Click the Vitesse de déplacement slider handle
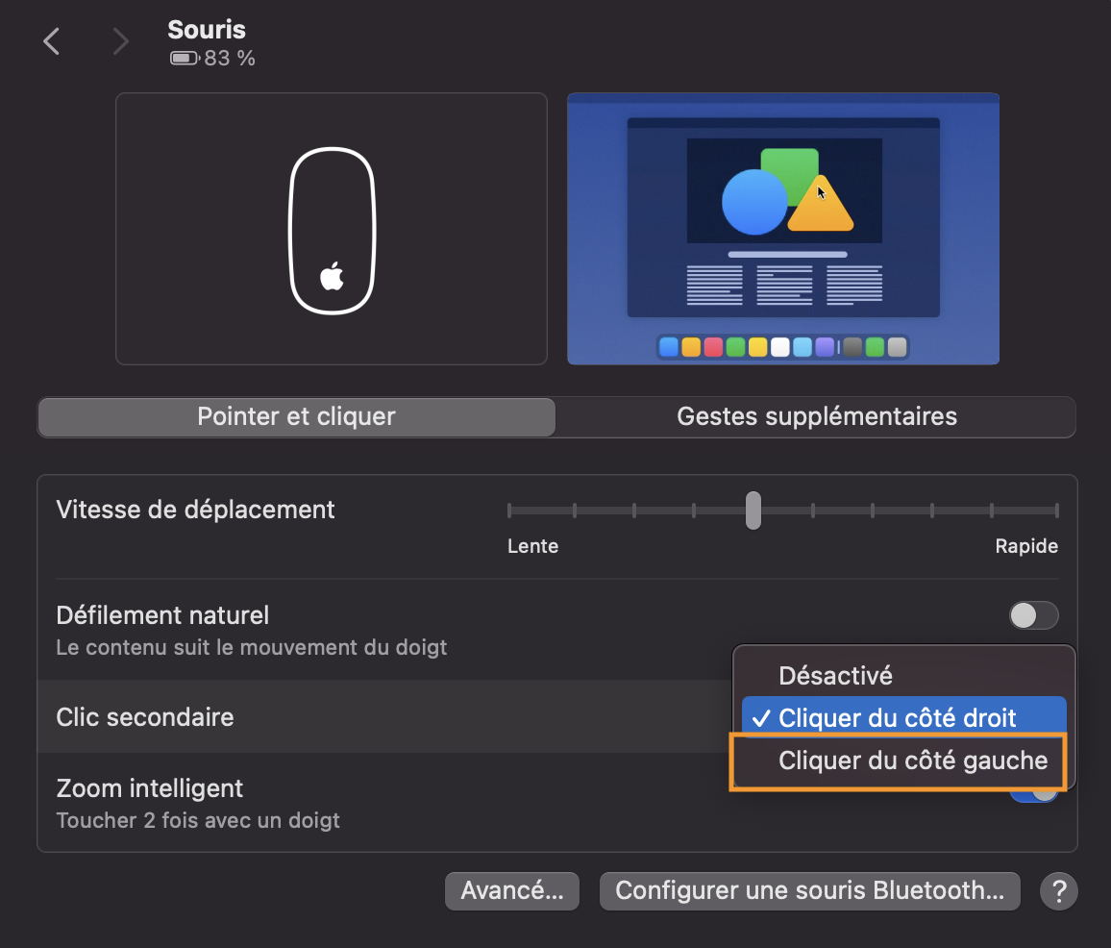 point(753,510)
